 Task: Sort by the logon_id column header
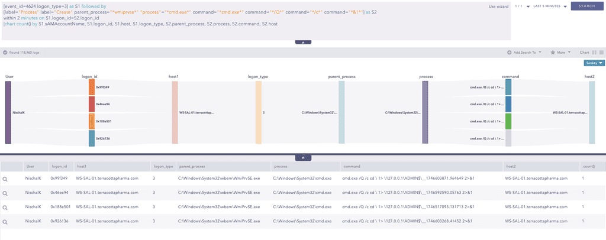pos(59,167)
